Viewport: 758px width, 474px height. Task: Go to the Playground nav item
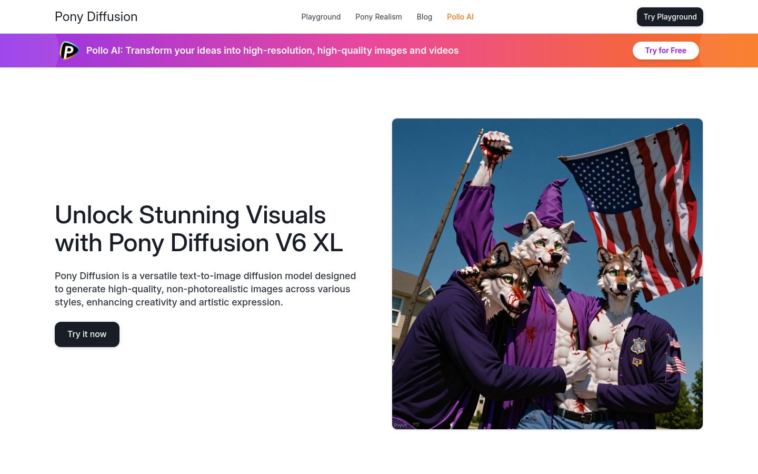tap(321, 17)
